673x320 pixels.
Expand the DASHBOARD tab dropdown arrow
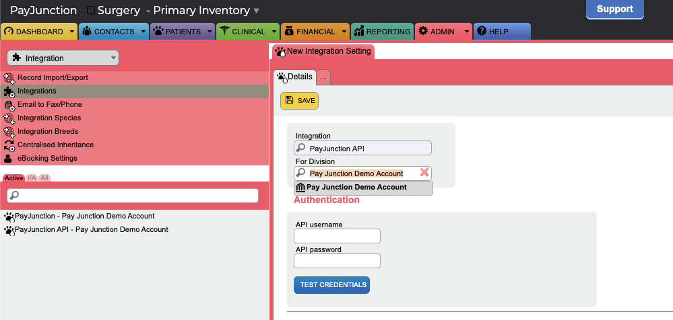pyautogui.click(x=71, y=32)
